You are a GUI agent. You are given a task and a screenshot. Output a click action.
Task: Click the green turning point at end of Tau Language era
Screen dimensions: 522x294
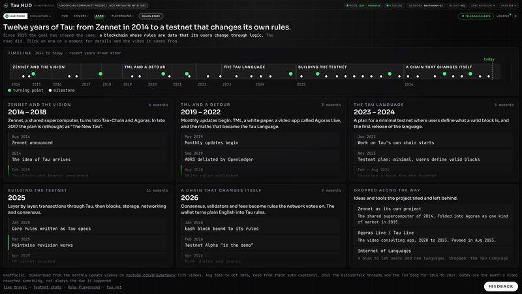(290, 74)
